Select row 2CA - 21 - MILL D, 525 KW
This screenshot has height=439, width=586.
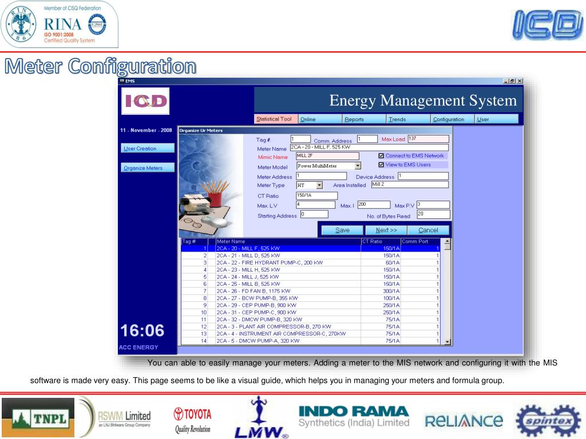[310, 256]
